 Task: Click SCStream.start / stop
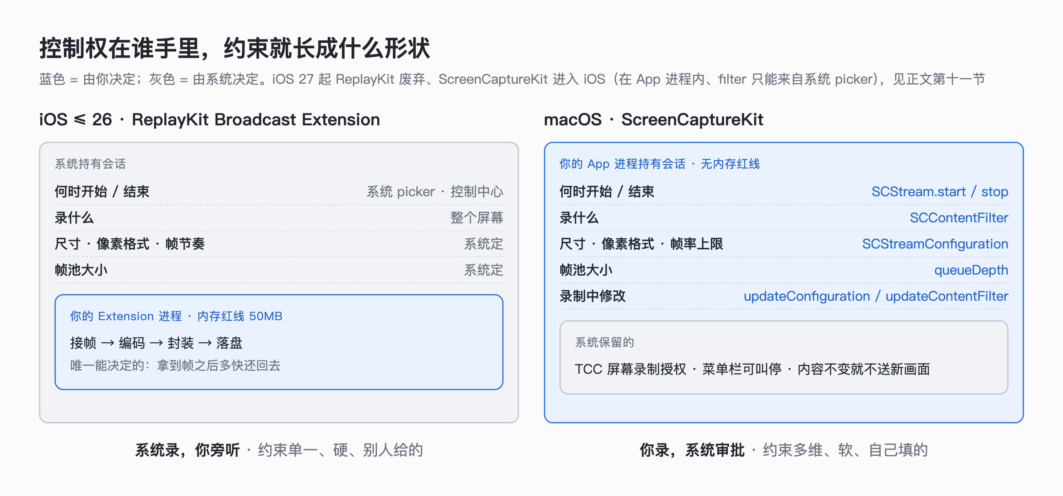(940, 191)
